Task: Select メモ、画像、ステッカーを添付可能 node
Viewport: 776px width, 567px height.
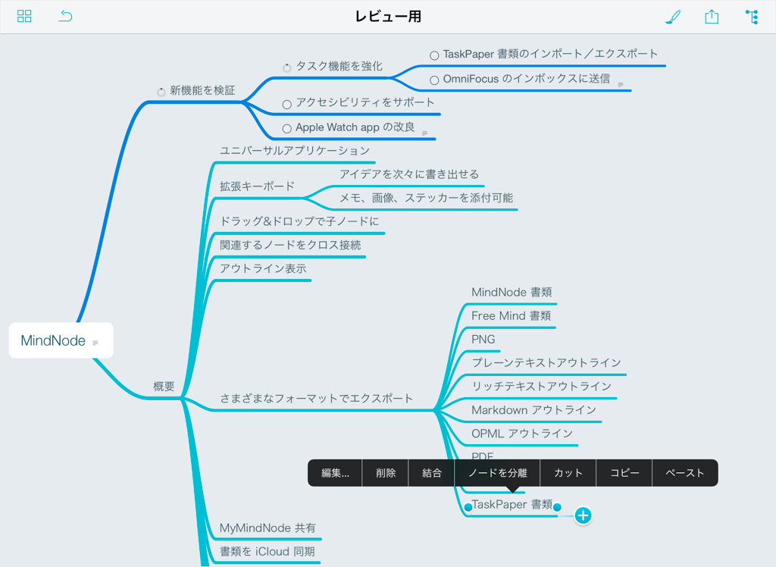Action: [x=426, y=198]
